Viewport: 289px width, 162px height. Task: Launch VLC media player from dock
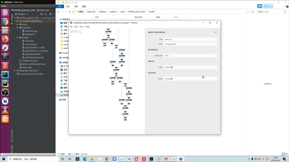[5, 110]
